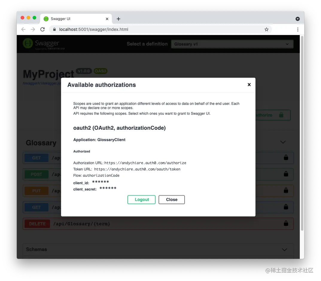Click the Close button in the dialog

[x=171, y=200]
